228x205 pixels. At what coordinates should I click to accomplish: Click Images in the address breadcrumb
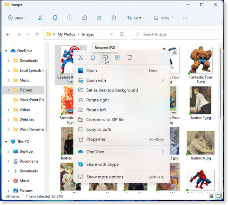pyautogui.click(x=88, y=34)
